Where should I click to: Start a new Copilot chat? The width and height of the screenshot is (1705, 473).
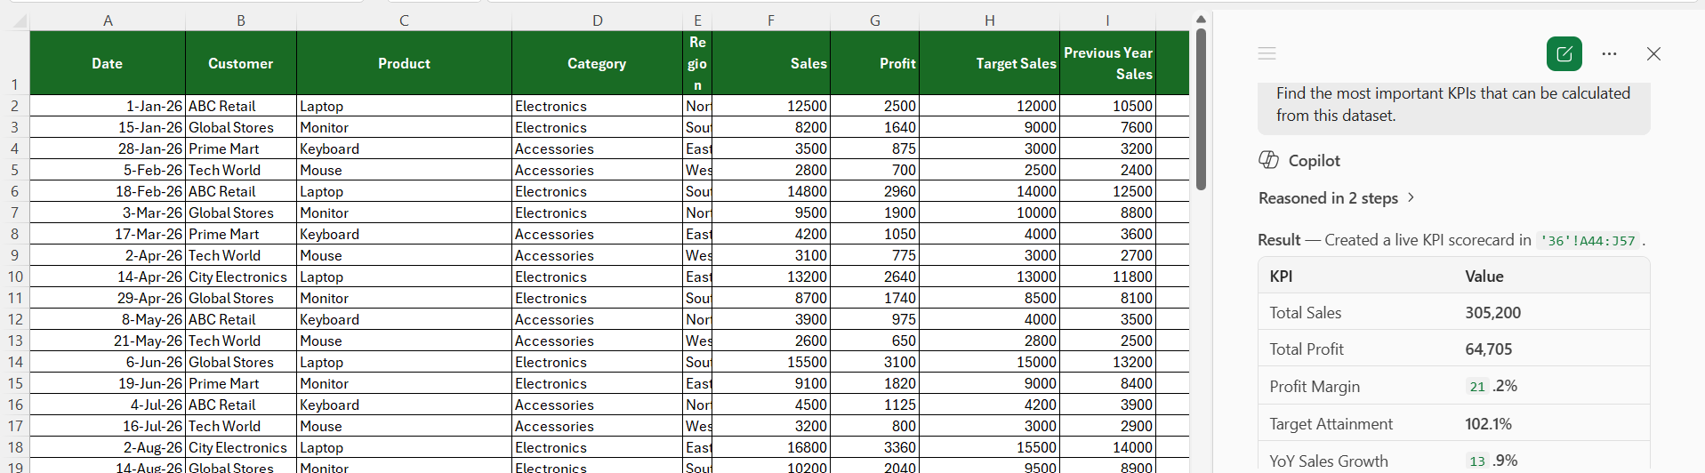1564,54
